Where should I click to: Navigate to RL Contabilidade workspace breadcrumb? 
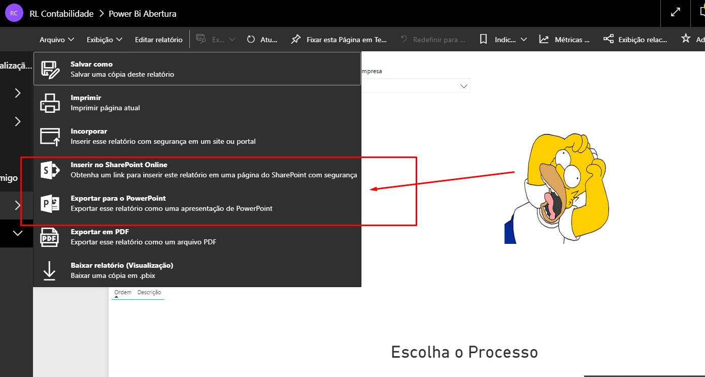pyautogui.click(x=61, y=14)
